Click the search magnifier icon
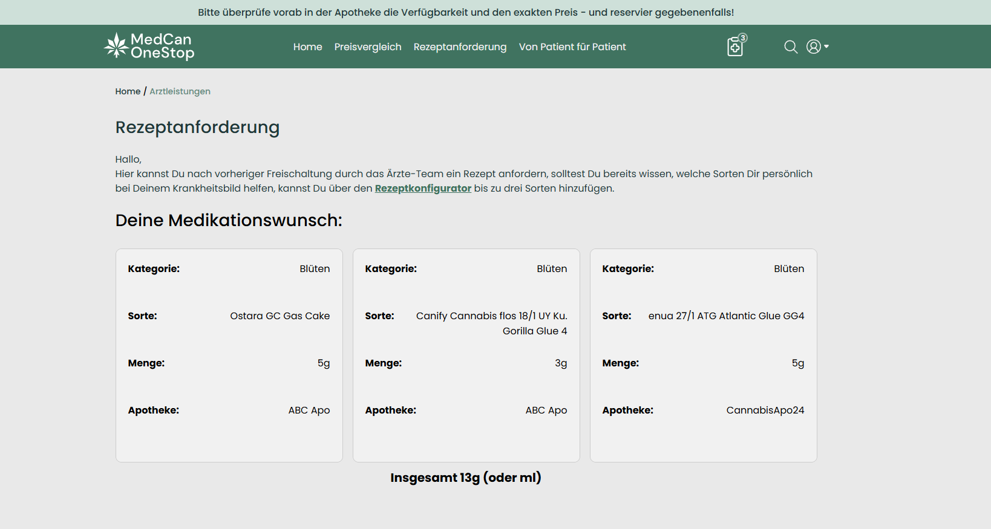The image size is (991, 529). (x=790, y=47)
